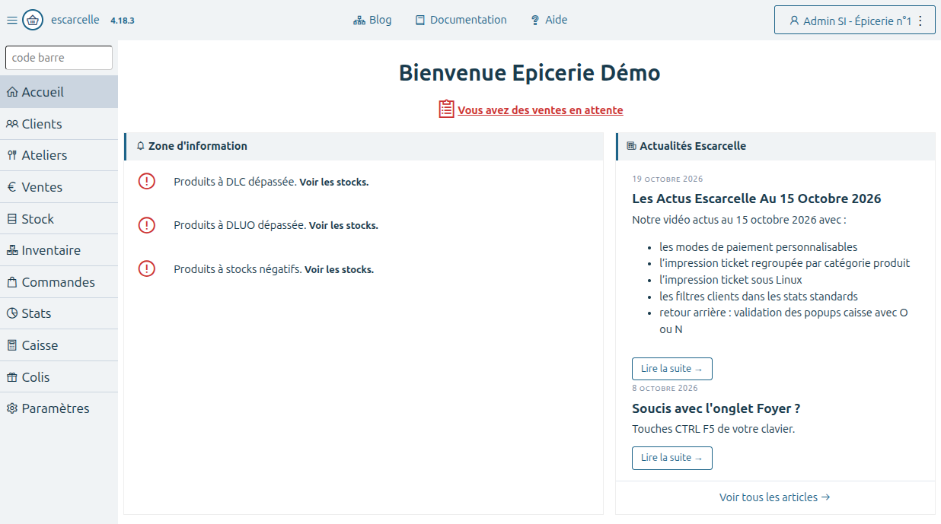Screen dimensions: 941x524
Task: Open 'Voir les stocks' for DLC dépassée
Action: [x=333, y=183]
